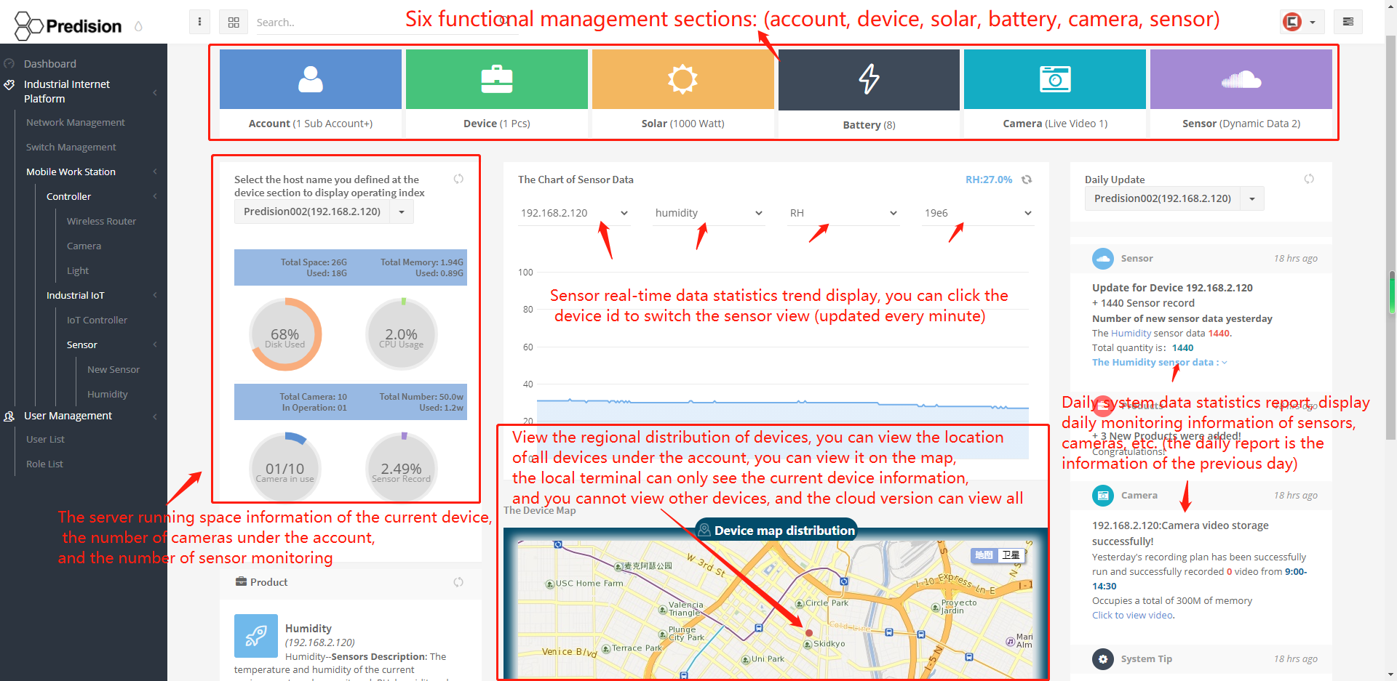Switch map to satellite view (卫星)

(1011, 555)
